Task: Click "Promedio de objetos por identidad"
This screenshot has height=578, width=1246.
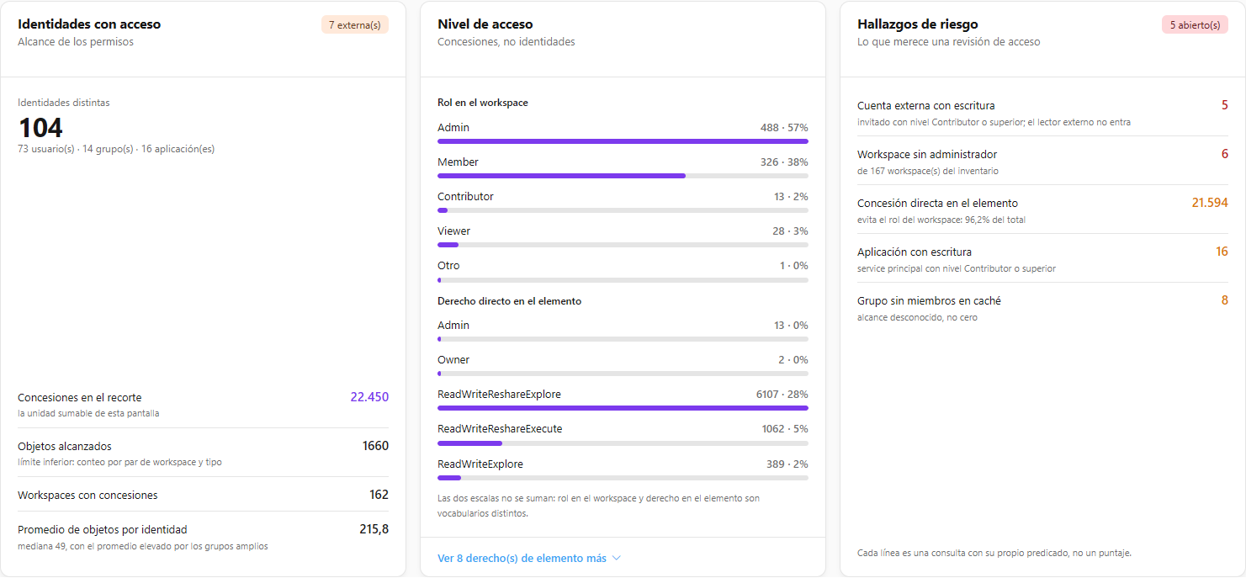Action: (x=103, y=529)
